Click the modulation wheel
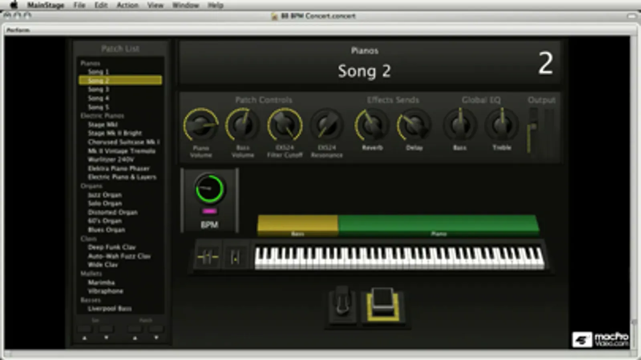The image size is (641, 360). tap(235, 257)
